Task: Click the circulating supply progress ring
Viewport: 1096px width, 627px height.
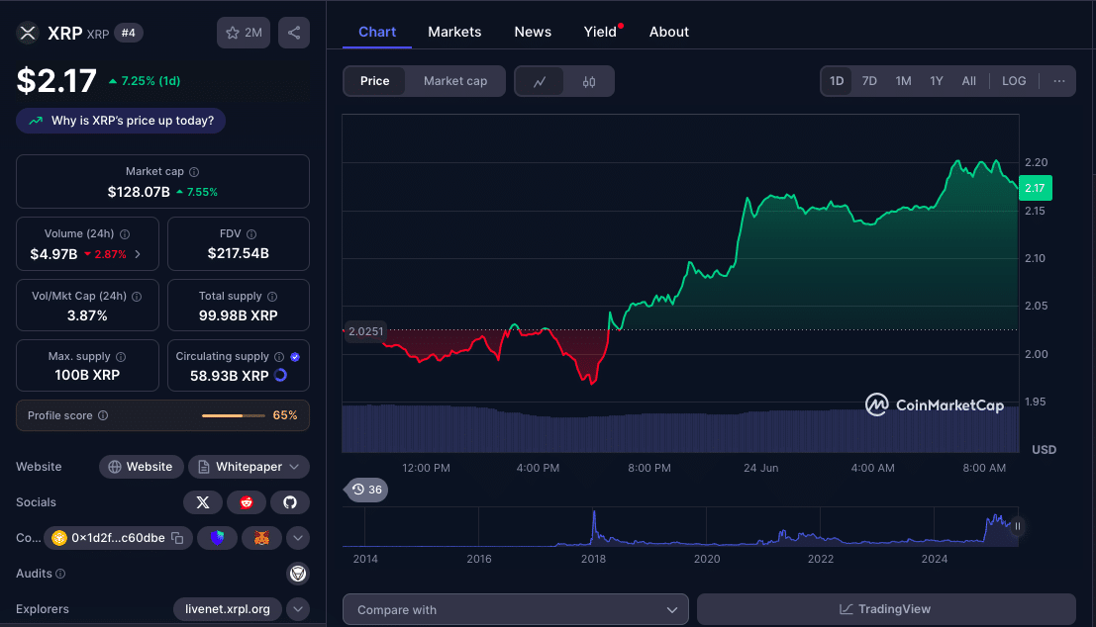Action: 281,375
